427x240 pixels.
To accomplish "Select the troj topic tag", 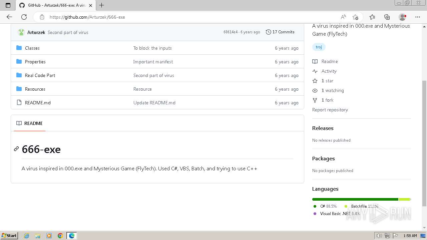I will point(319,47).
